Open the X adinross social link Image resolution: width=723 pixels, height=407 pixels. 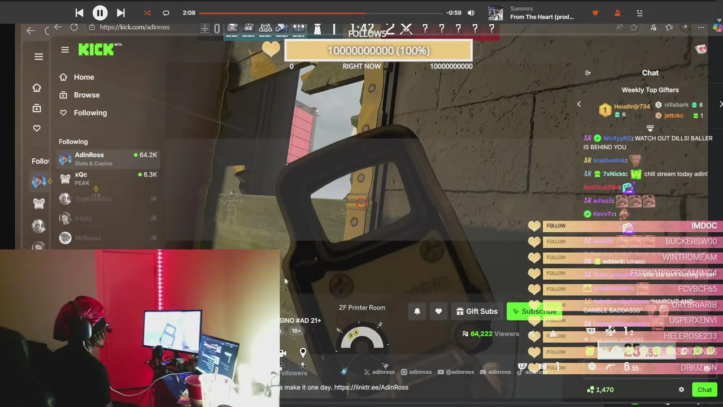pos(380,372)
